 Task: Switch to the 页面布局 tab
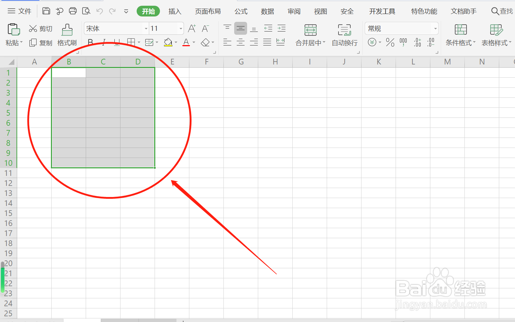point(208,11)
